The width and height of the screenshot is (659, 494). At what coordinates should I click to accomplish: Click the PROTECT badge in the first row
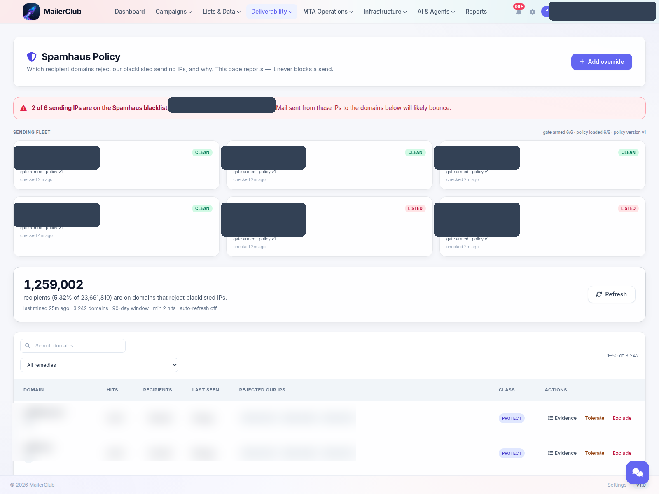point(512,418)
